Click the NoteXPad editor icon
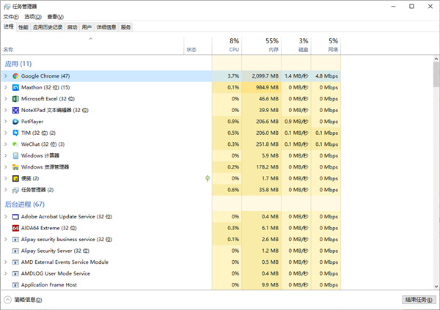Viewport: 440px width, 310px height. pos(15,110)
